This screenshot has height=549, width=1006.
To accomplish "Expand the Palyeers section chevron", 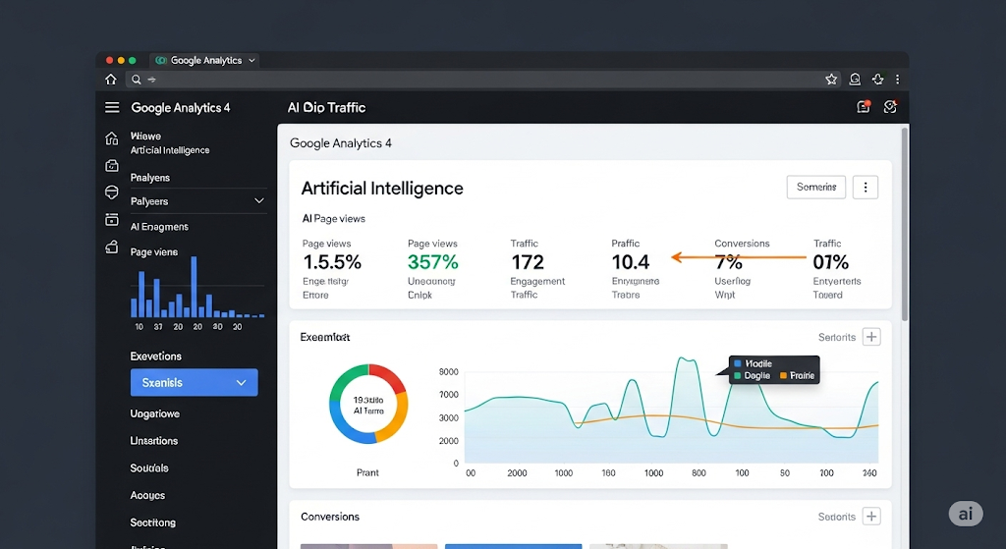I will coord(259,200).
